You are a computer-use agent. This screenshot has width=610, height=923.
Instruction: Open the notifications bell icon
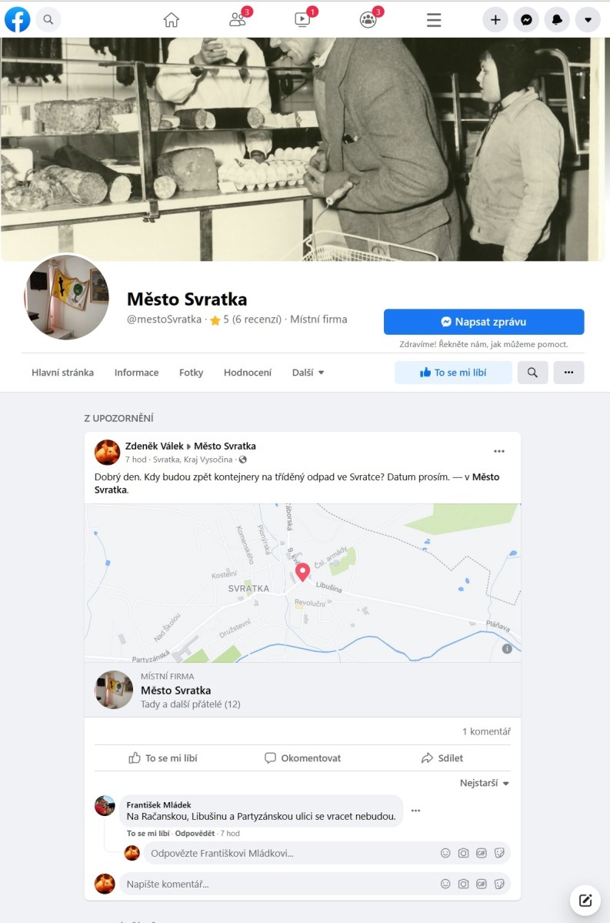(x=557, y=20)
